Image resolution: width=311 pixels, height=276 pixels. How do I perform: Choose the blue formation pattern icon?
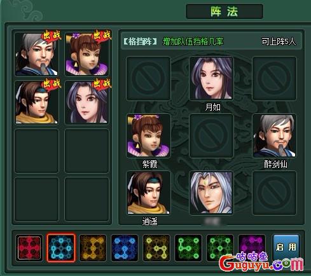click(x=125, y=248)
